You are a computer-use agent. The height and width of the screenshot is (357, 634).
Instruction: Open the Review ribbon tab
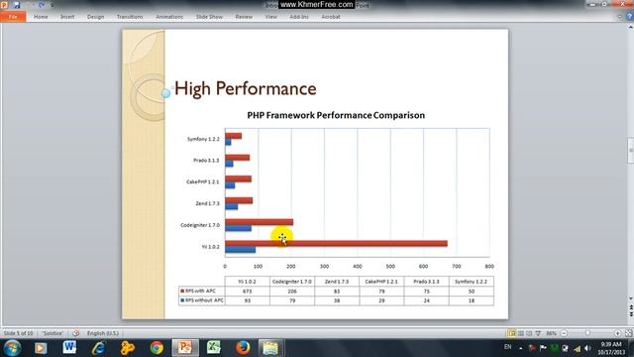coord(244,17)
